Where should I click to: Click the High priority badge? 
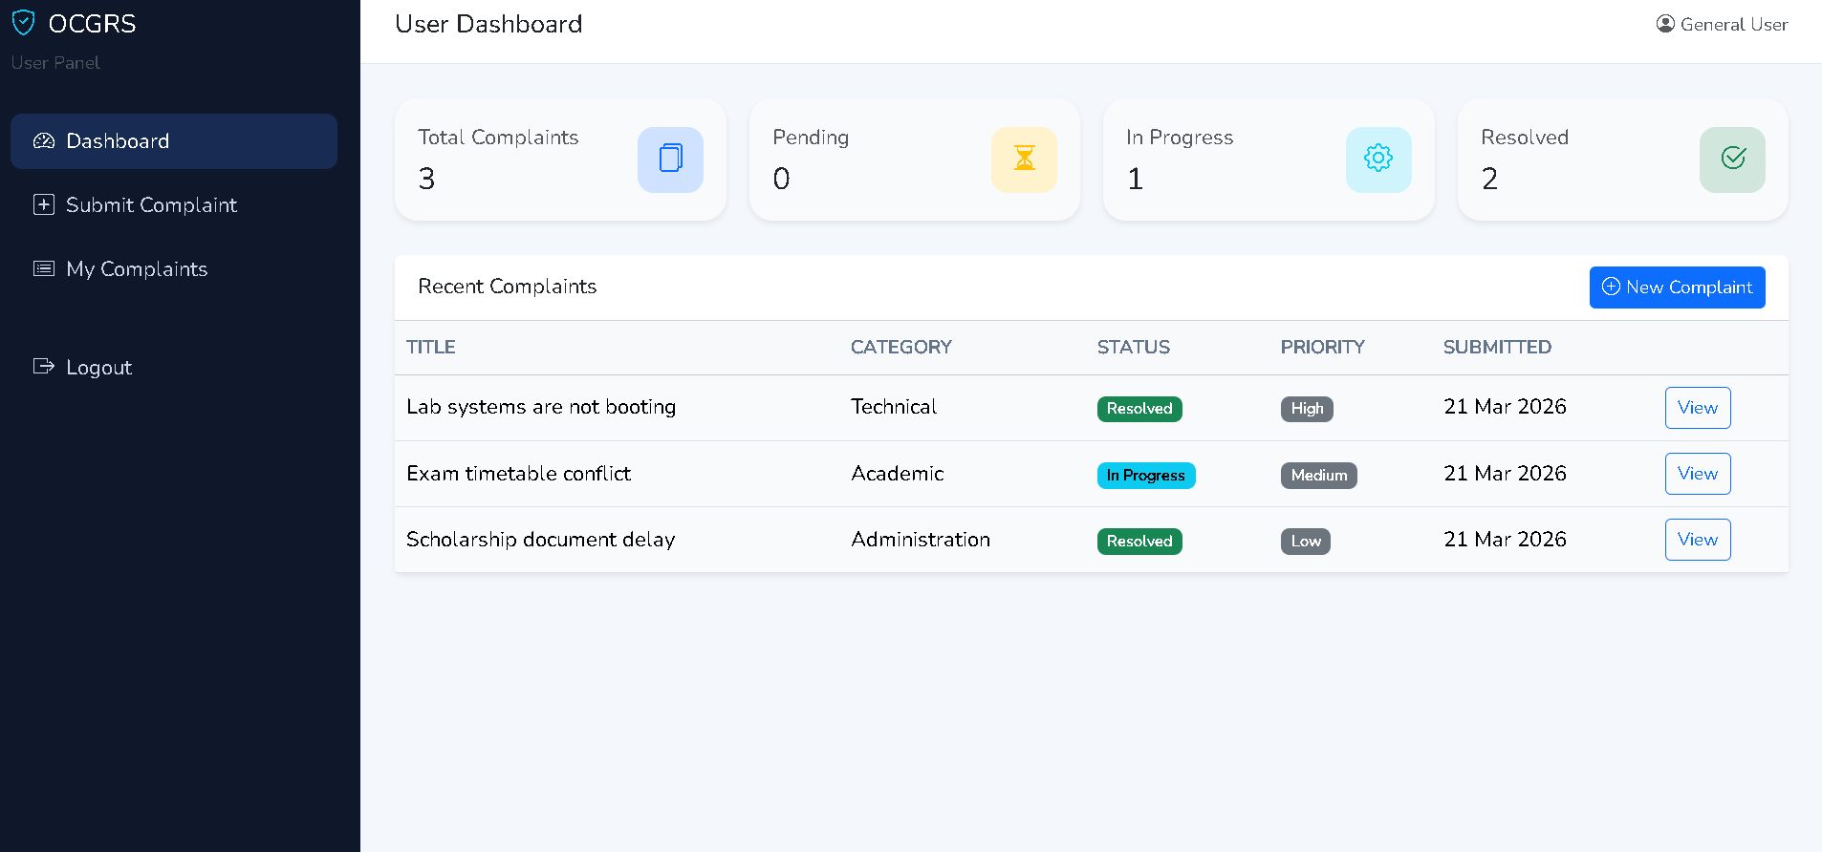point(1307,409)
